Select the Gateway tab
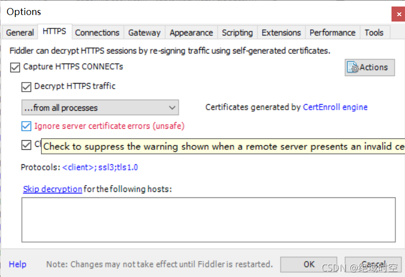Viewport: 405px width, 277px height. (x=144, y=33)
